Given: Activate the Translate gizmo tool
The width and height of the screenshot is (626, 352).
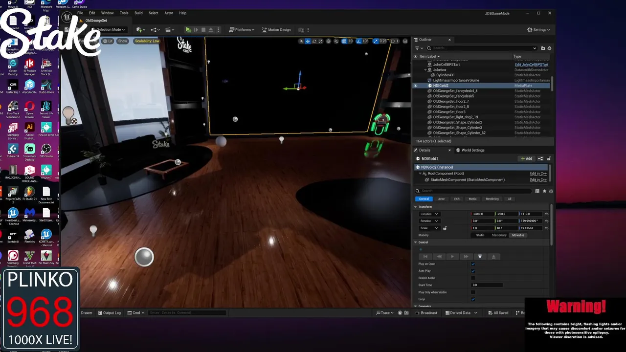Looking at the screenshot, I should tap(308, 41).
